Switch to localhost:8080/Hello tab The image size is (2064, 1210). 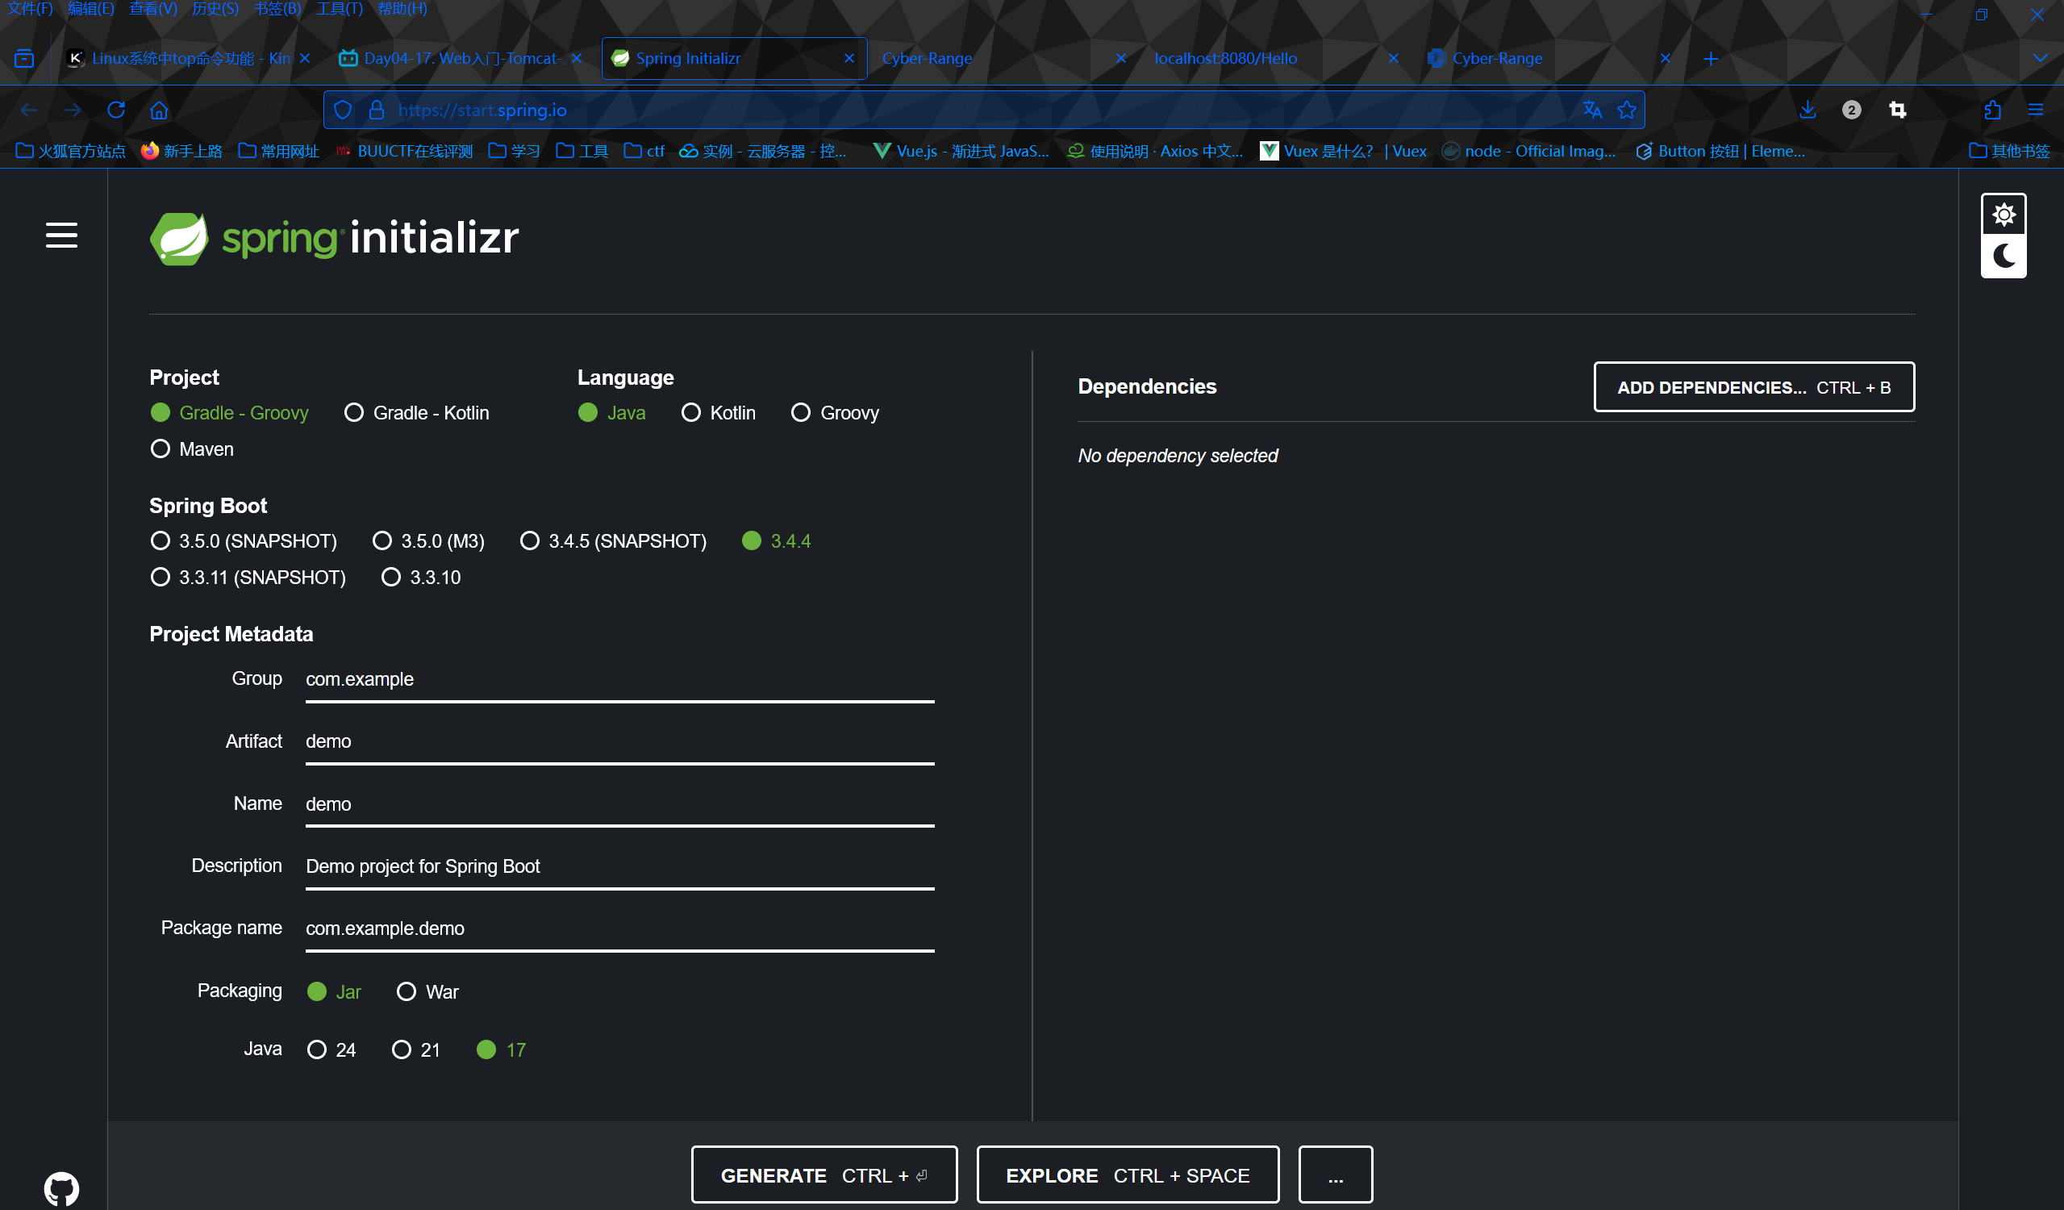click(x=1225, y=58)
